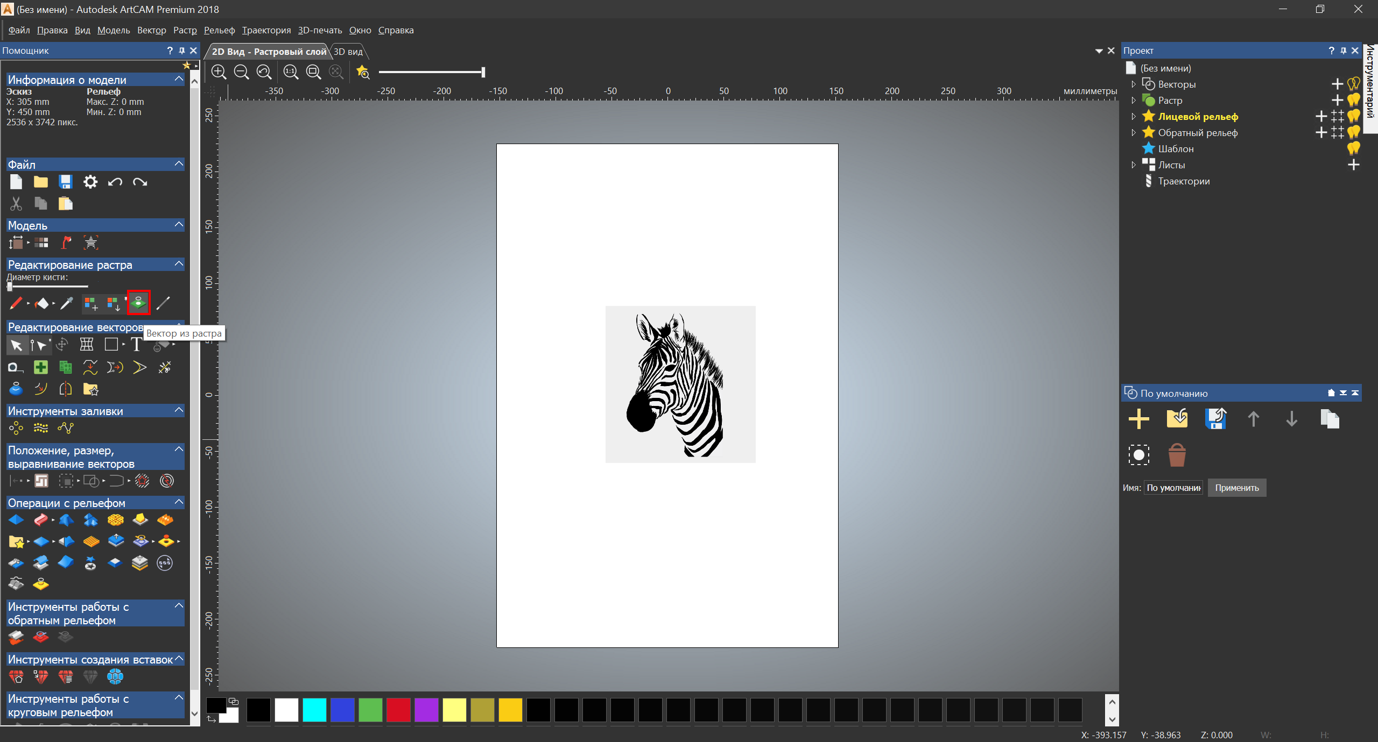The image size is (1378, 742).
Task: Switch to the 3D вид tab
Action: [348, 52]
